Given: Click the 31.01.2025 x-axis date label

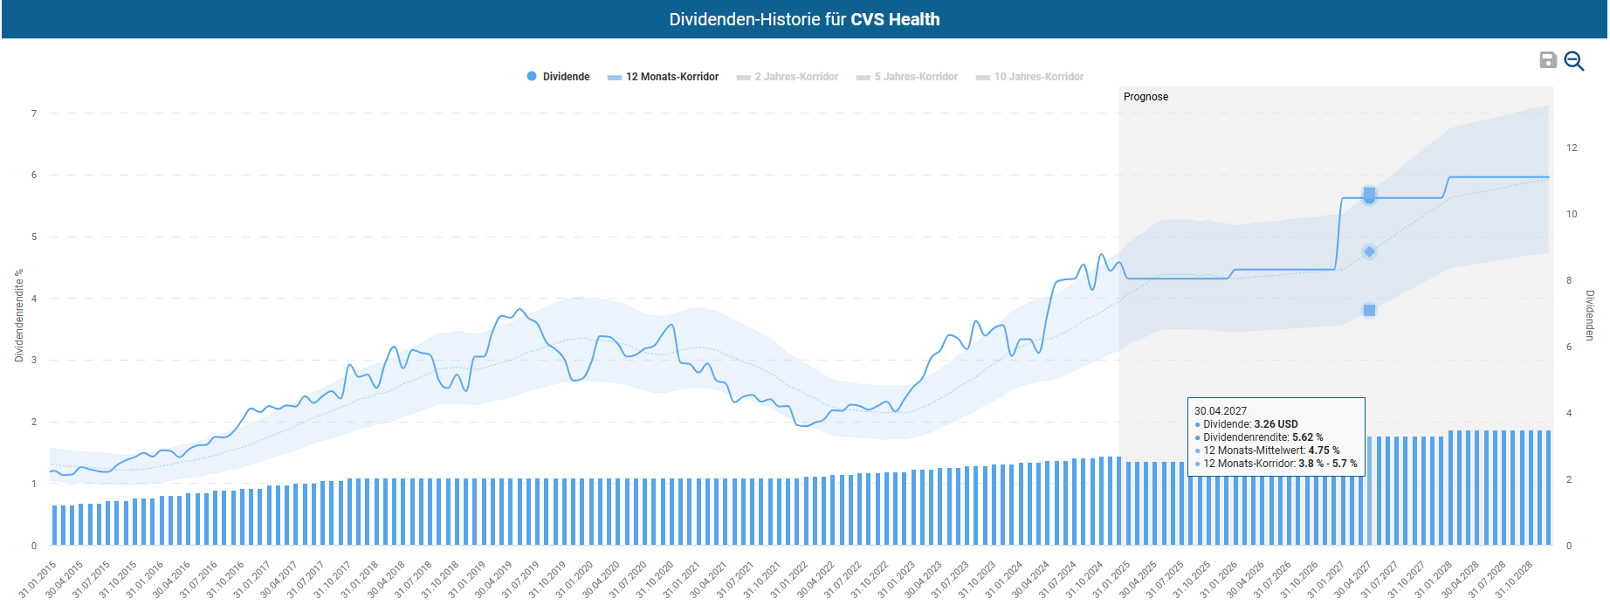Looking at the screenshot, I should (x=1112, y=579).
